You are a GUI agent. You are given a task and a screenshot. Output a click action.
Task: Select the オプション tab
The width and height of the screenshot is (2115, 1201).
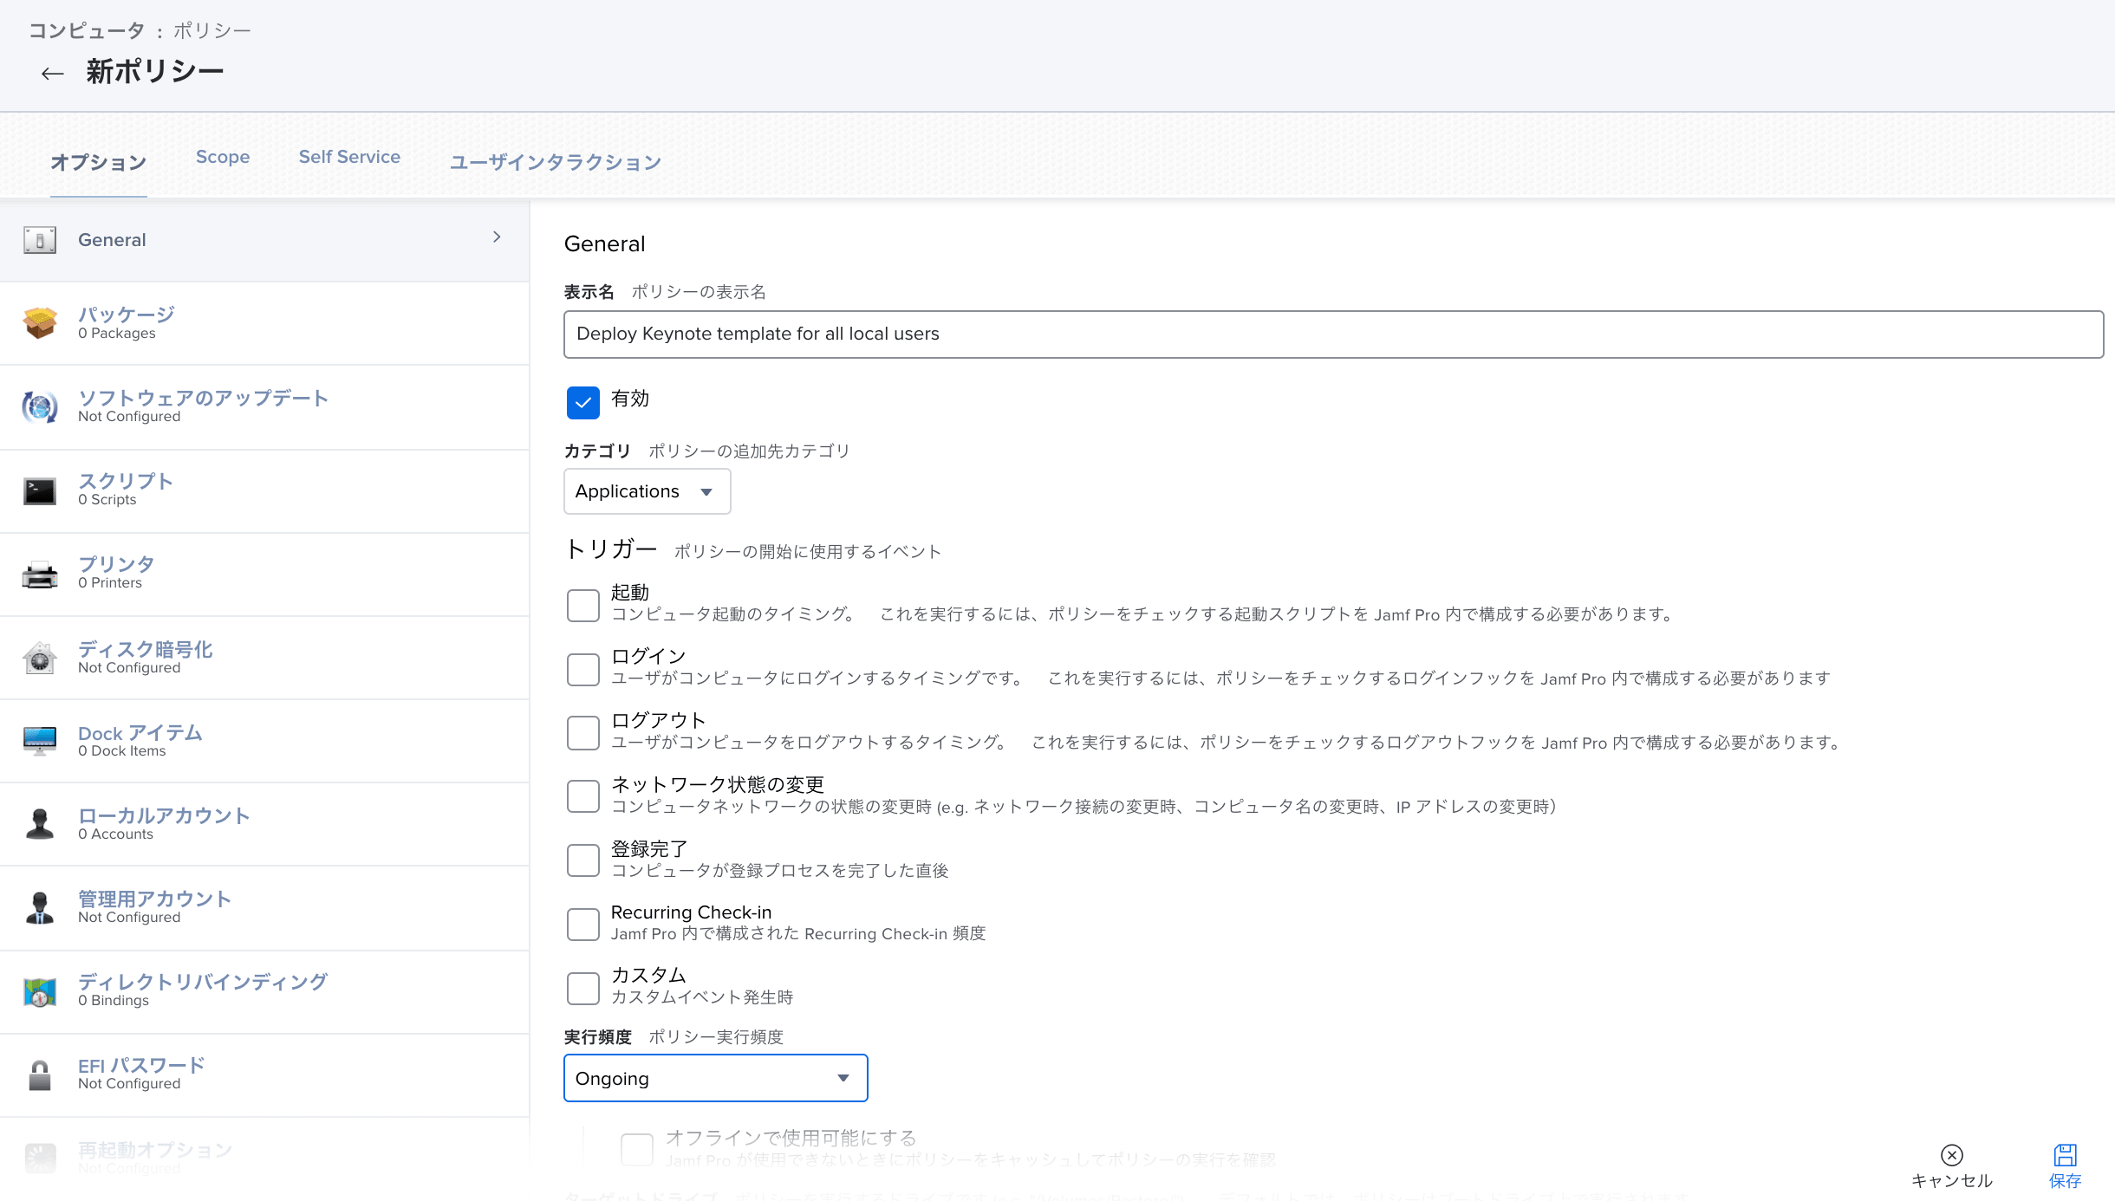tap(99, 162)
